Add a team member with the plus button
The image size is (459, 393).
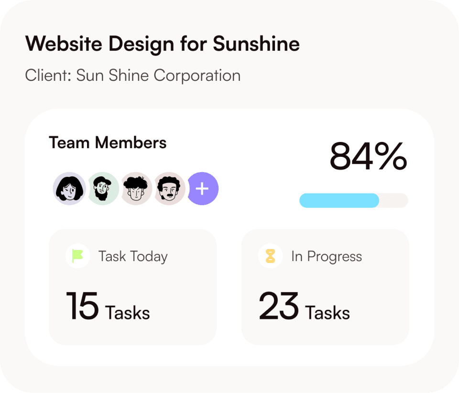(x=203, y=189)
